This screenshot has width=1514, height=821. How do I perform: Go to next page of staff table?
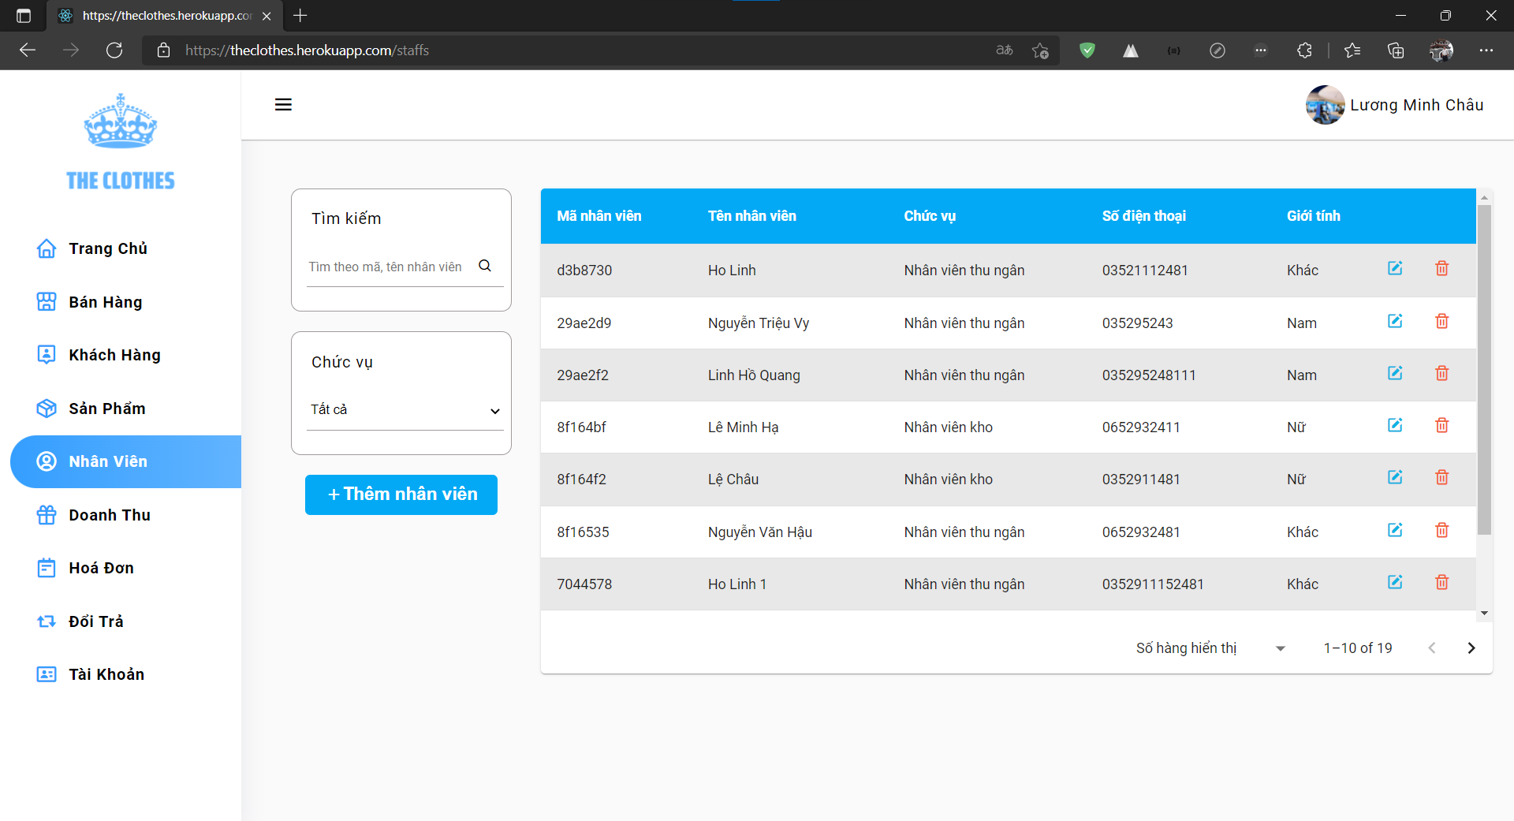[x=1471, y=648]
